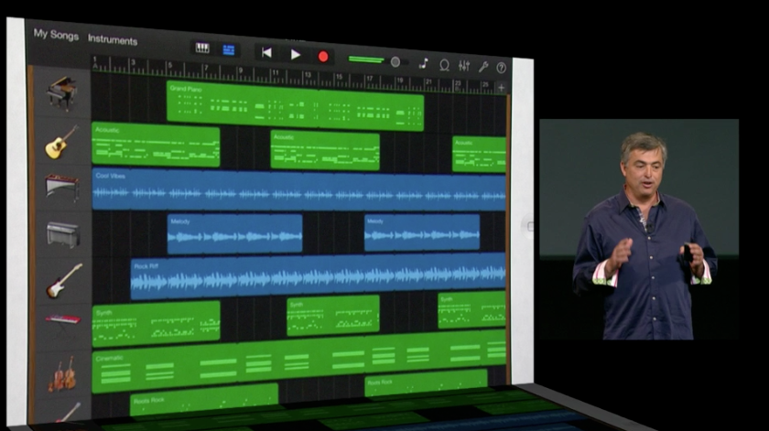Go to the beginning of the song
Viewport: 769px width, 431px height.
point(266,52)
